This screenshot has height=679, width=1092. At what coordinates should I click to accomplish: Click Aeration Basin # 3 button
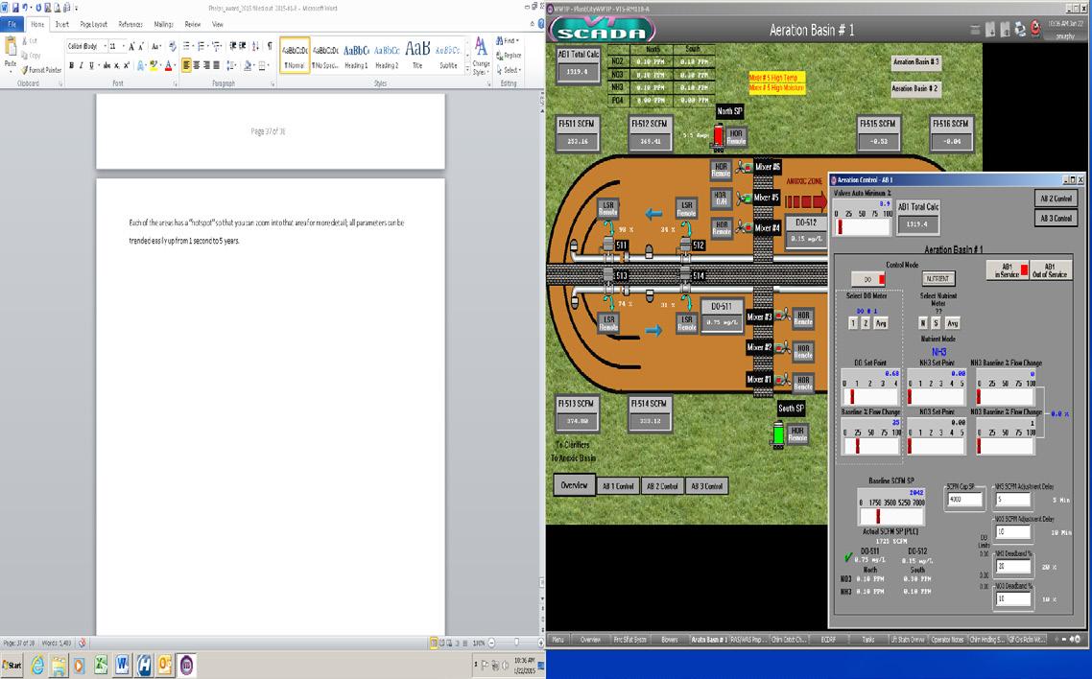[915, 62]
